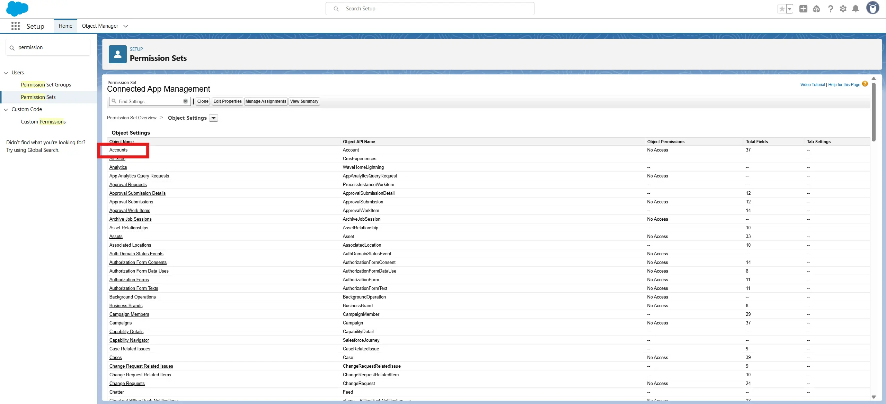The width and height of the screenshot is (886, 404).
Task: Click the global actions plus icon
Action: click(x=803, y=9)
